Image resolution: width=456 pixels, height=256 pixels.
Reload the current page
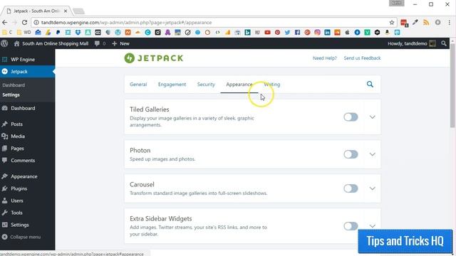[24, 22]
